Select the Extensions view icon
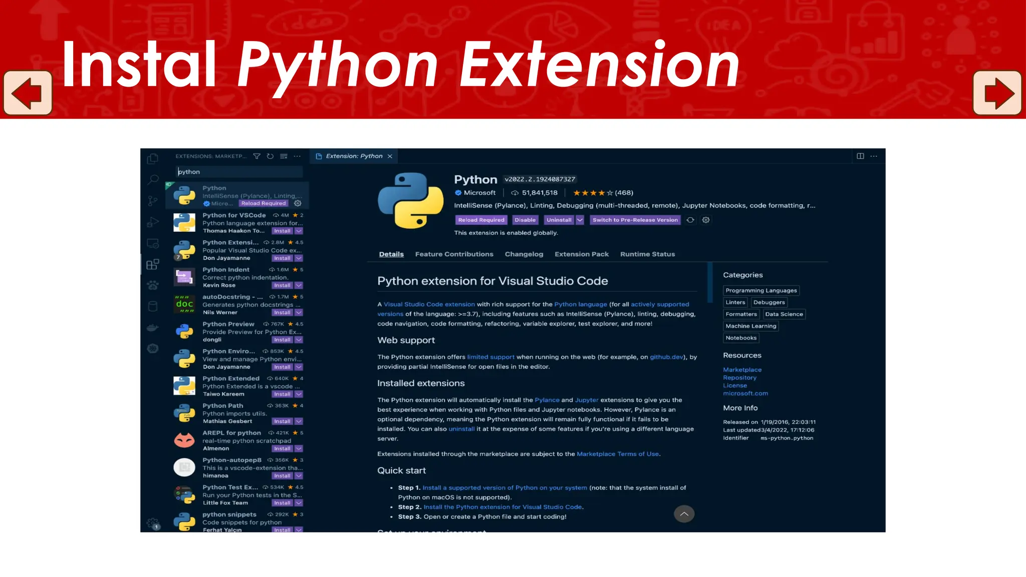Image resolution: width=1026 pixels, height=577 pixels. [x=153, y=264]
